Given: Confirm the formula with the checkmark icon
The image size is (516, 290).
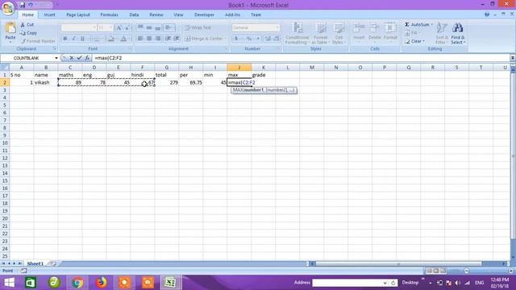Looking at the screenshot, I should 79,58.
